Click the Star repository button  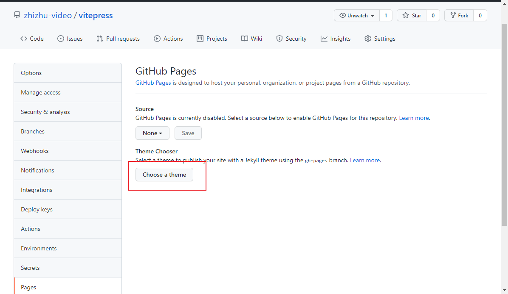(412, 16)
